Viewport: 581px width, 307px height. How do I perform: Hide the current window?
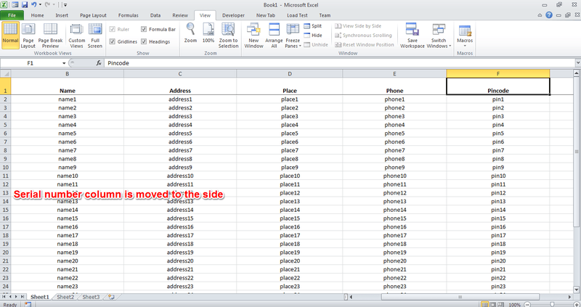point(313,35)
